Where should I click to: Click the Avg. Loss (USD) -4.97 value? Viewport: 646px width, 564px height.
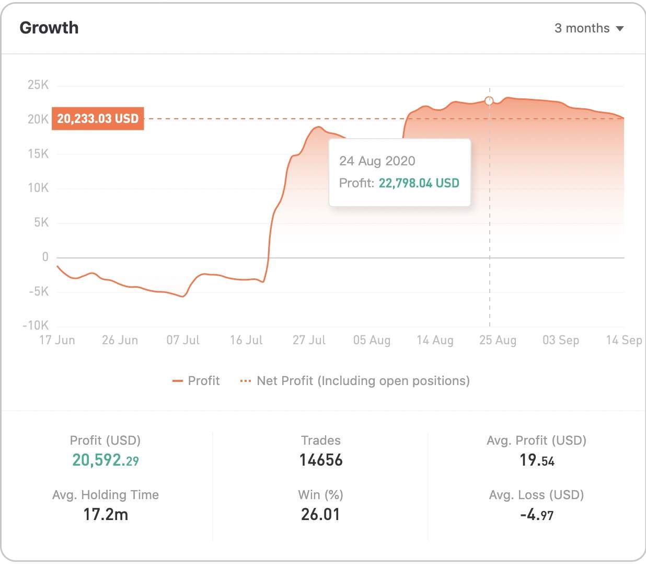pos(537,515)
